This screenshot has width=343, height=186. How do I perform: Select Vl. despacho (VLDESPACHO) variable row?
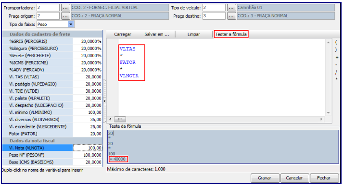(52, 105)
